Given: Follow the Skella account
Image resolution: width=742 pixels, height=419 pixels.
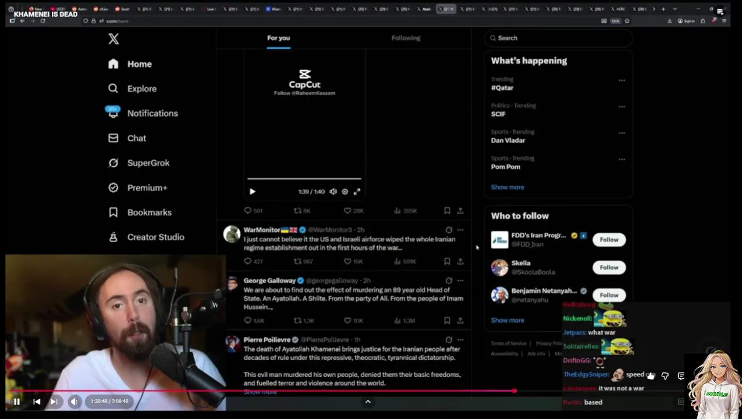Looking at the screenshot, I should point(609,268).
